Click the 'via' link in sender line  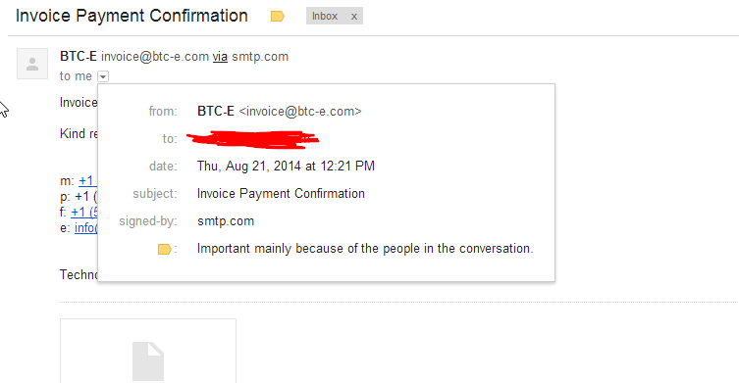(220, 57)
